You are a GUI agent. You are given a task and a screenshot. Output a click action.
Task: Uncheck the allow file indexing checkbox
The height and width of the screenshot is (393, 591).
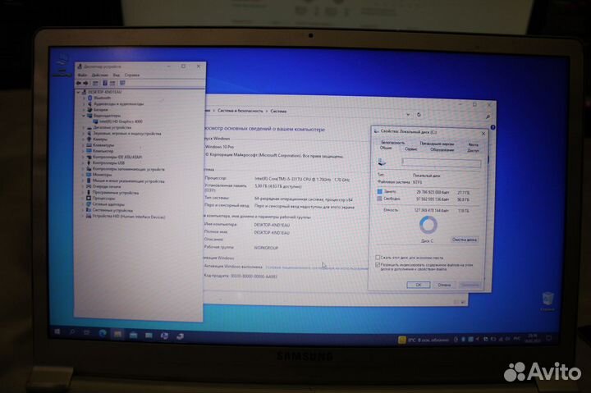[378, 265]
